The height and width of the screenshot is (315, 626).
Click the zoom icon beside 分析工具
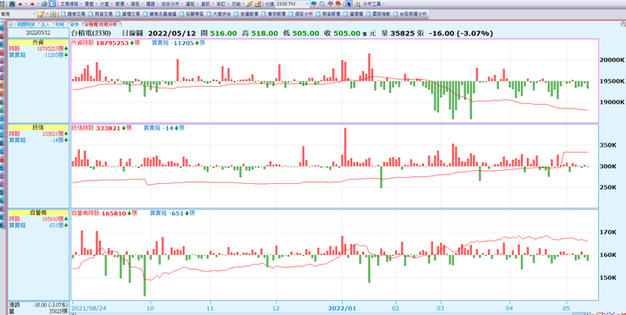pyautogui.click(x=357, y=4)
